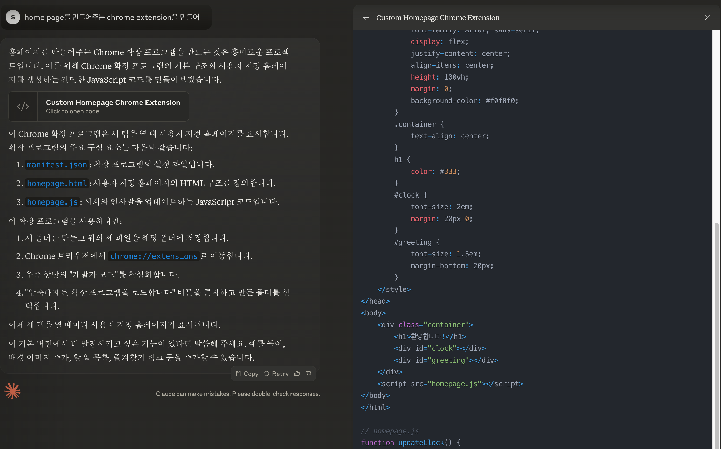Click the manifest.json inline code
The image size is (721, 449).
57,165
